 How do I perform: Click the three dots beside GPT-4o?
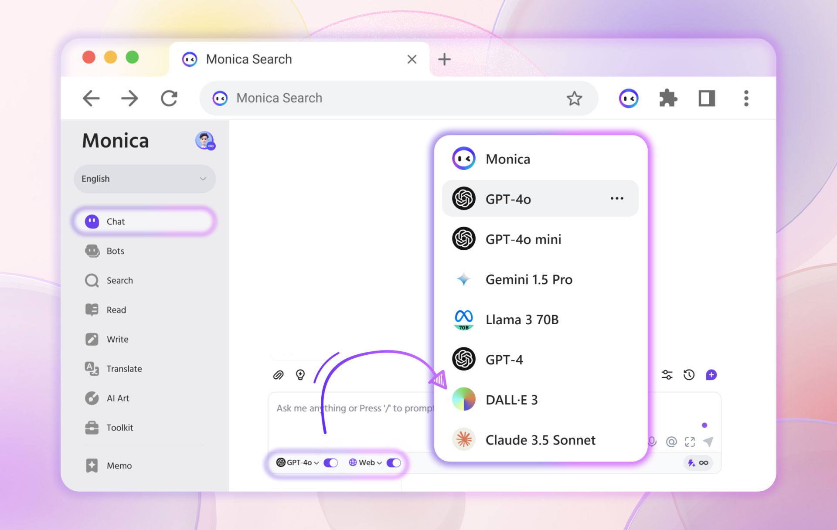[x=617, y=199]
